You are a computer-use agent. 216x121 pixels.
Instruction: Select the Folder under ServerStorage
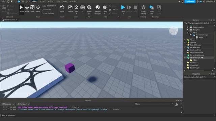tap(195, 60)
